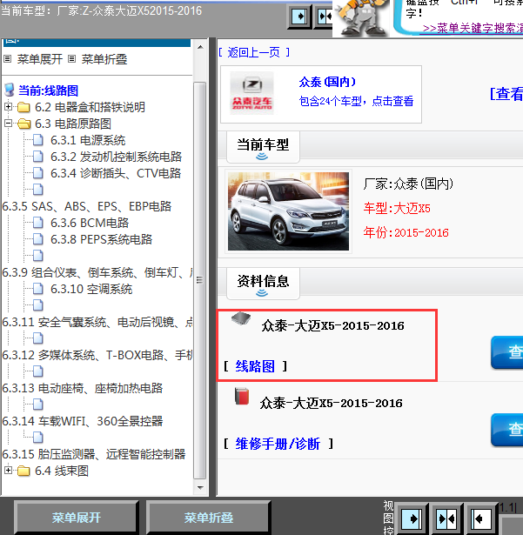Click page icon of 6.3.8 PEPS系统电路
Screen dimensions: 523x535
[38, 239]
